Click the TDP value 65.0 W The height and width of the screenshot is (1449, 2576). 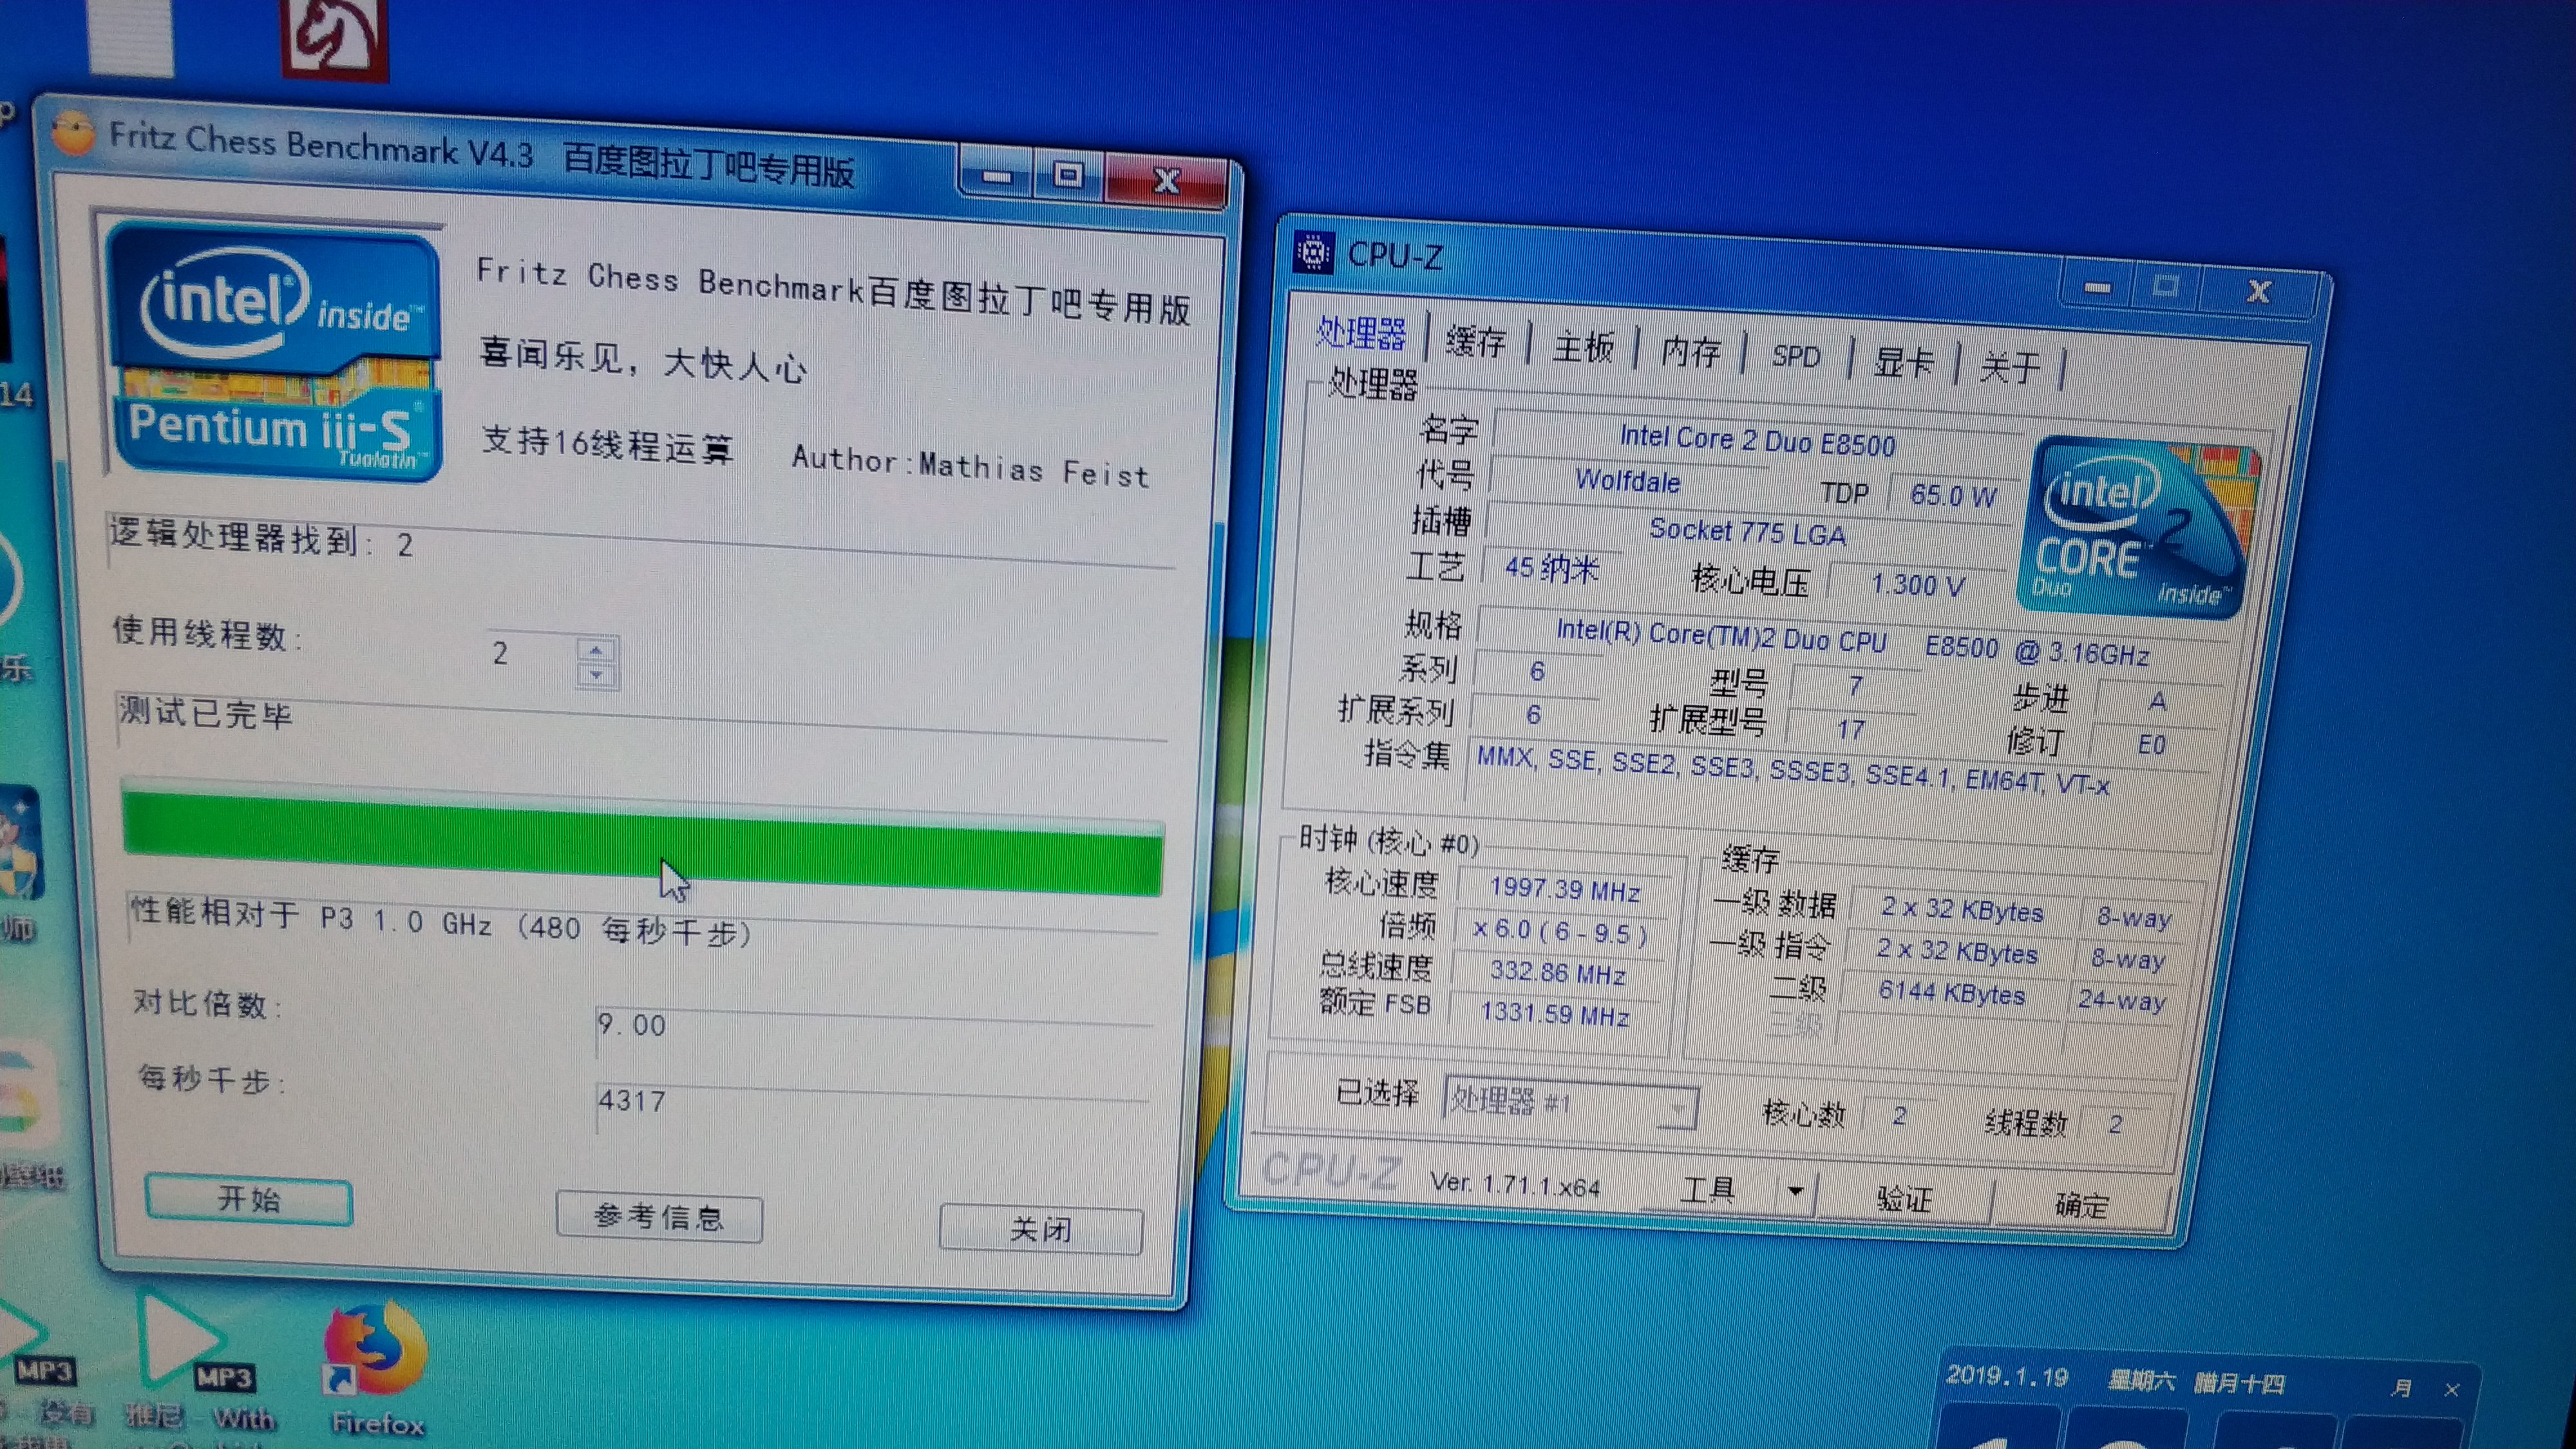[x=1952, y=495]
